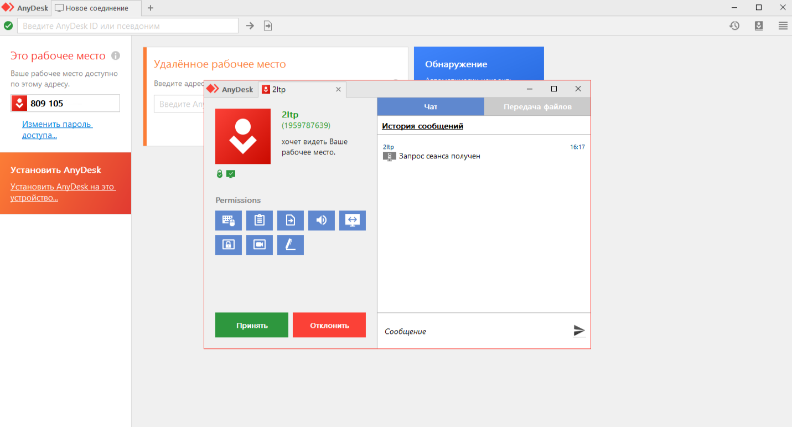Open file transfer icon beside connect arrow
Viewport: 792px width, 427px height.
268,25
